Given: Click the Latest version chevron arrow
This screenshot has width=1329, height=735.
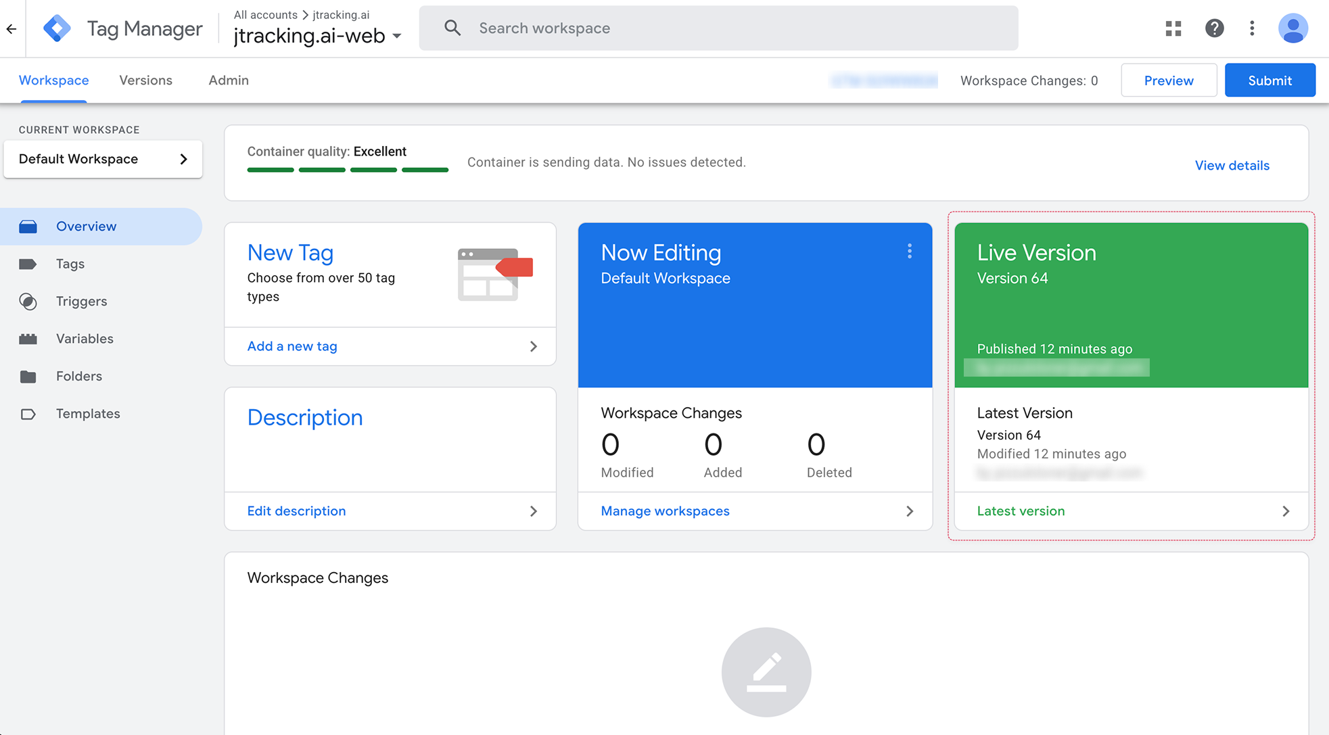Looking at the screenshot, I should coord(1286,511).
